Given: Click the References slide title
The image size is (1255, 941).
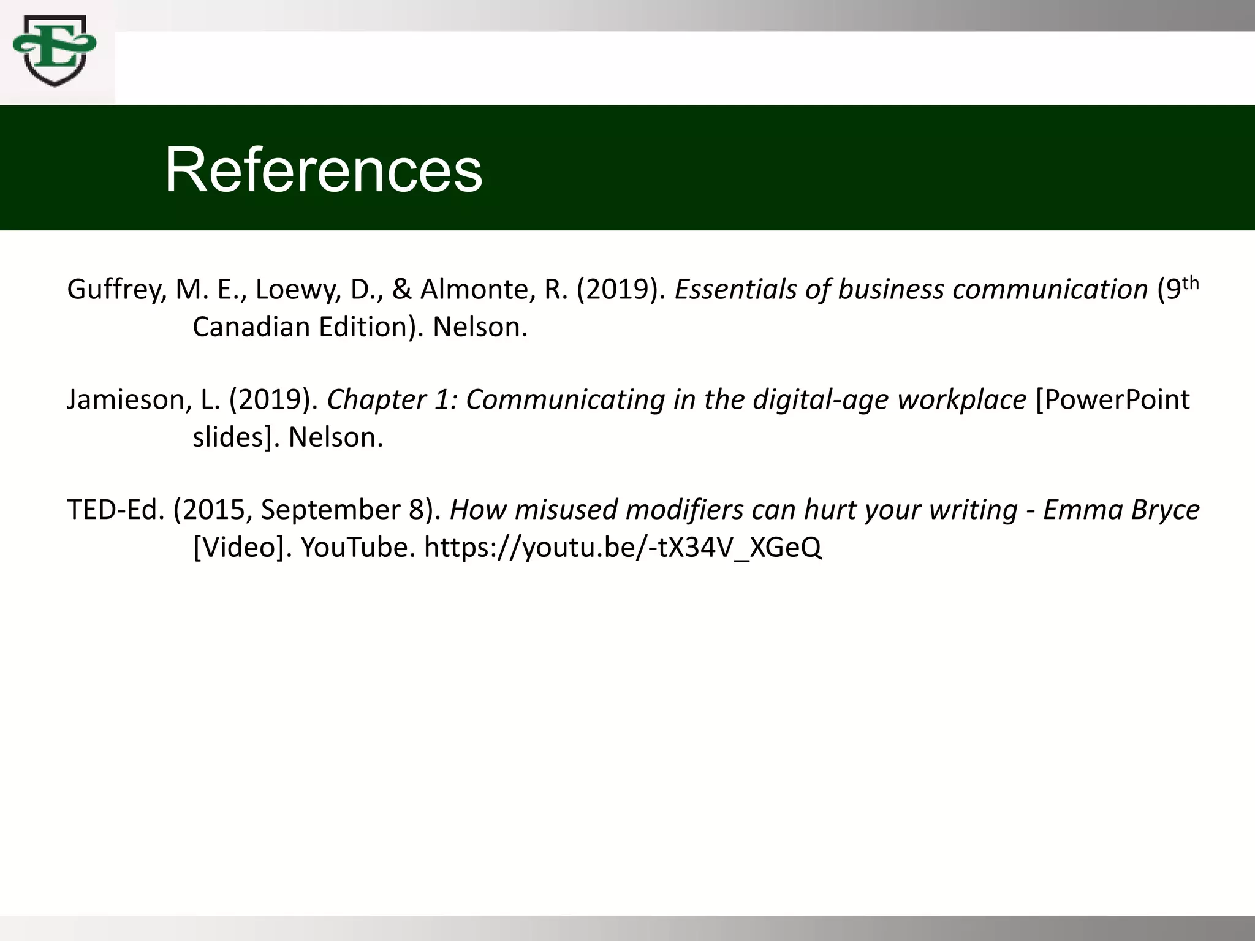Looking at the screenshot, I should click(x=324, y=170).
